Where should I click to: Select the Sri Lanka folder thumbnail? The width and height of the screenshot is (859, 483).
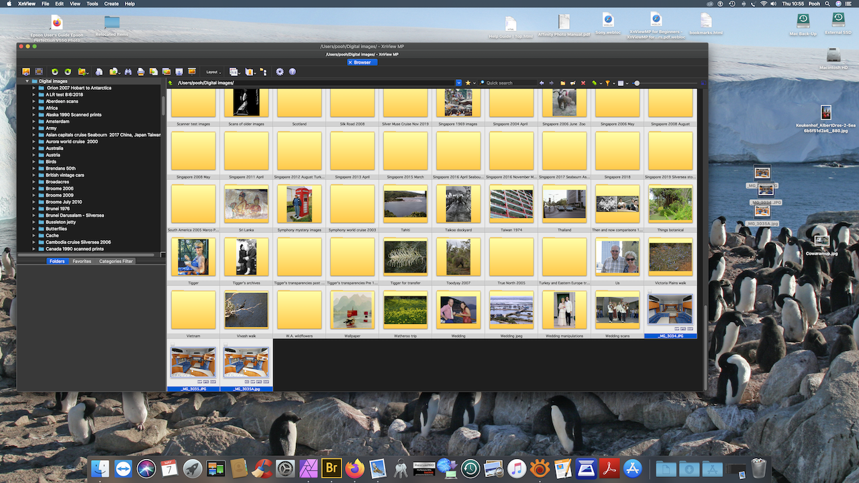click(246, 205)
